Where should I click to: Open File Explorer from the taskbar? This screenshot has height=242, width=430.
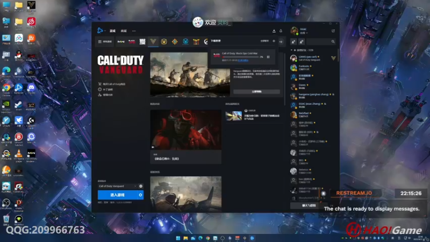click(185, 238)
